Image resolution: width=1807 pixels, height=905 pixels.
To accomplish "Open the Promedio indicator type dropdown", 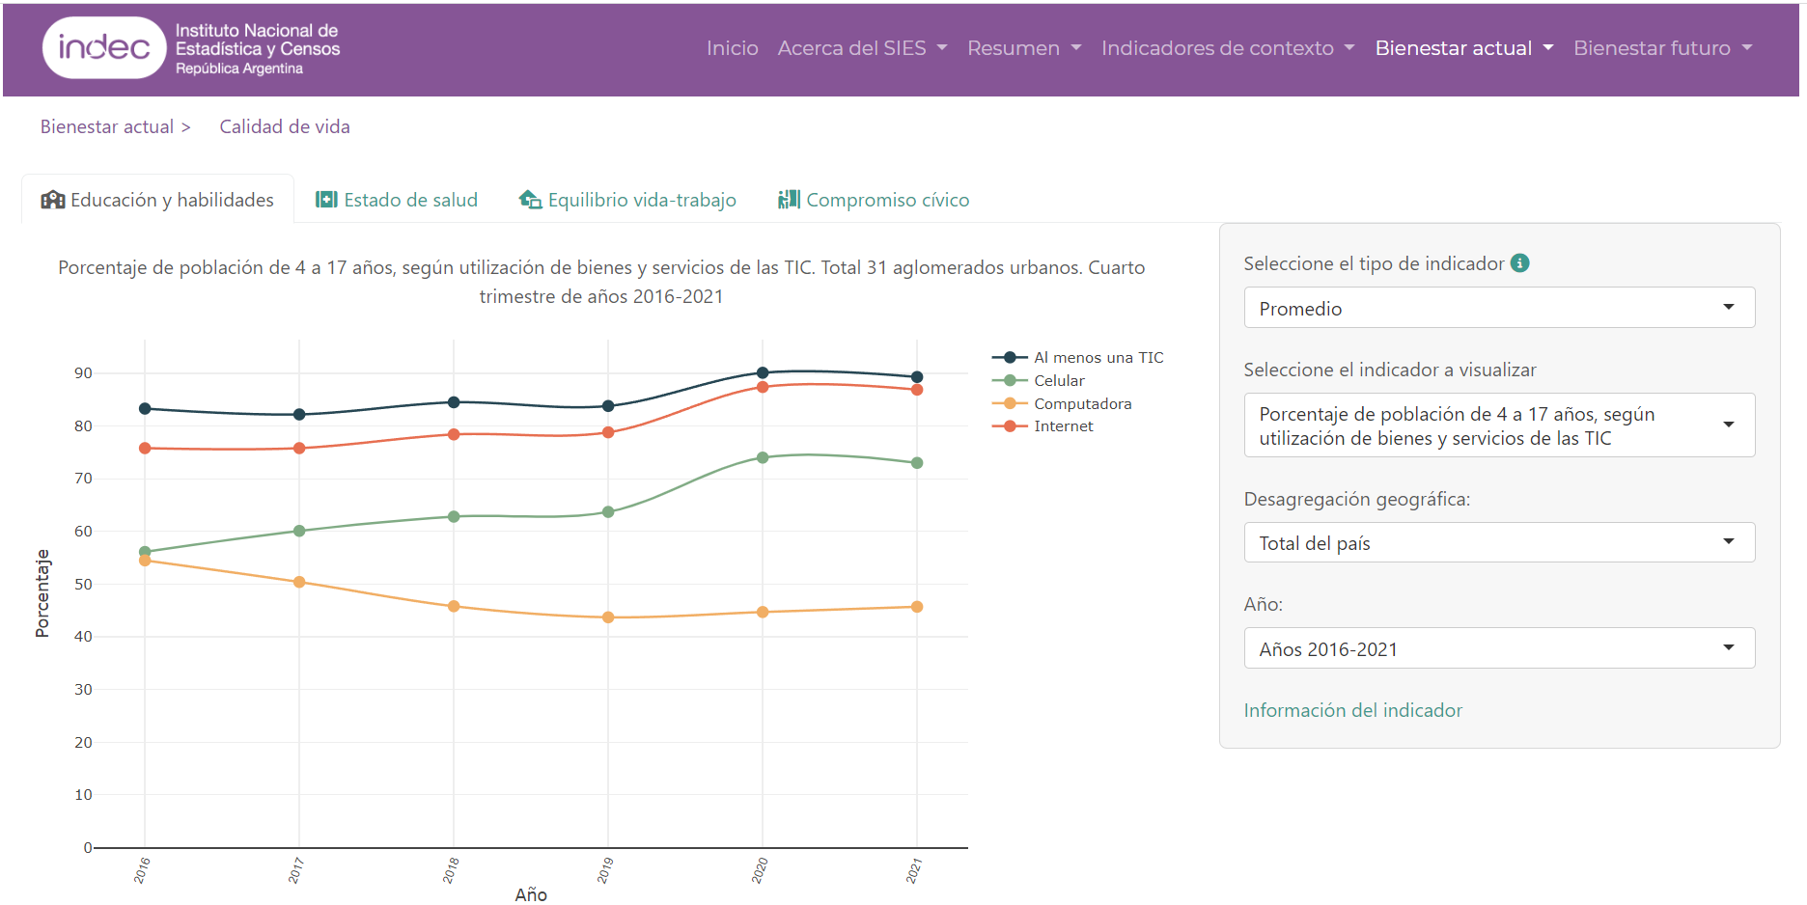I will [1498, 308].
